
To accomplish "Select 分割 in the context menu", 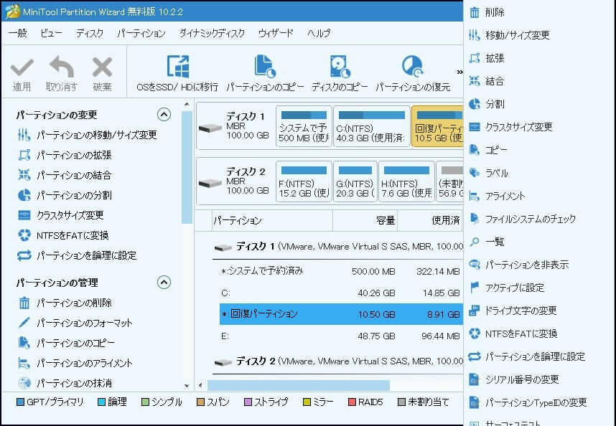I will [x=486, y=104].
